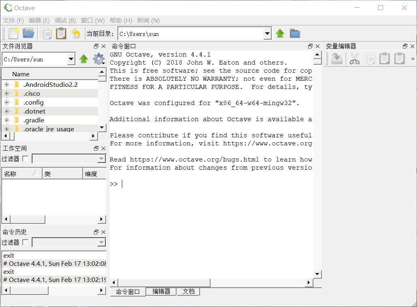Close the Command History panel
Viewport: 417px width, 307px height.
[x=104, y=232]
